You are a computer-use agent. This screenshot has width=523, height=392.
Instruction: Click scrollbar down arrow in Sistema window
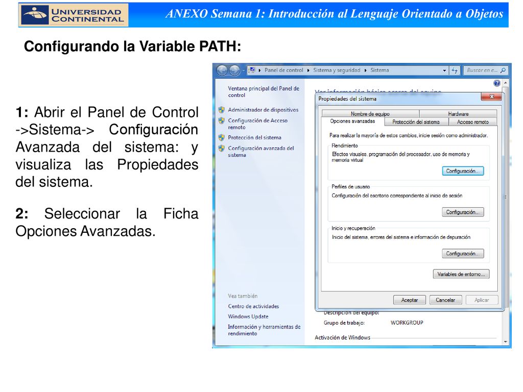point(506,342)
